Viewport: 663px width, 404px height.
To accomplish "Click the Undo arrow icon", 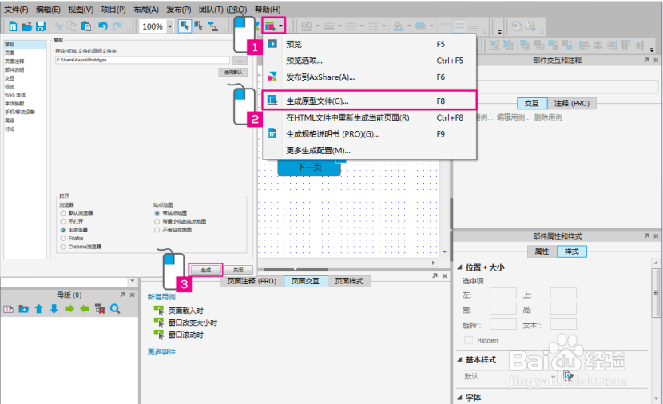I will [103, 26].
